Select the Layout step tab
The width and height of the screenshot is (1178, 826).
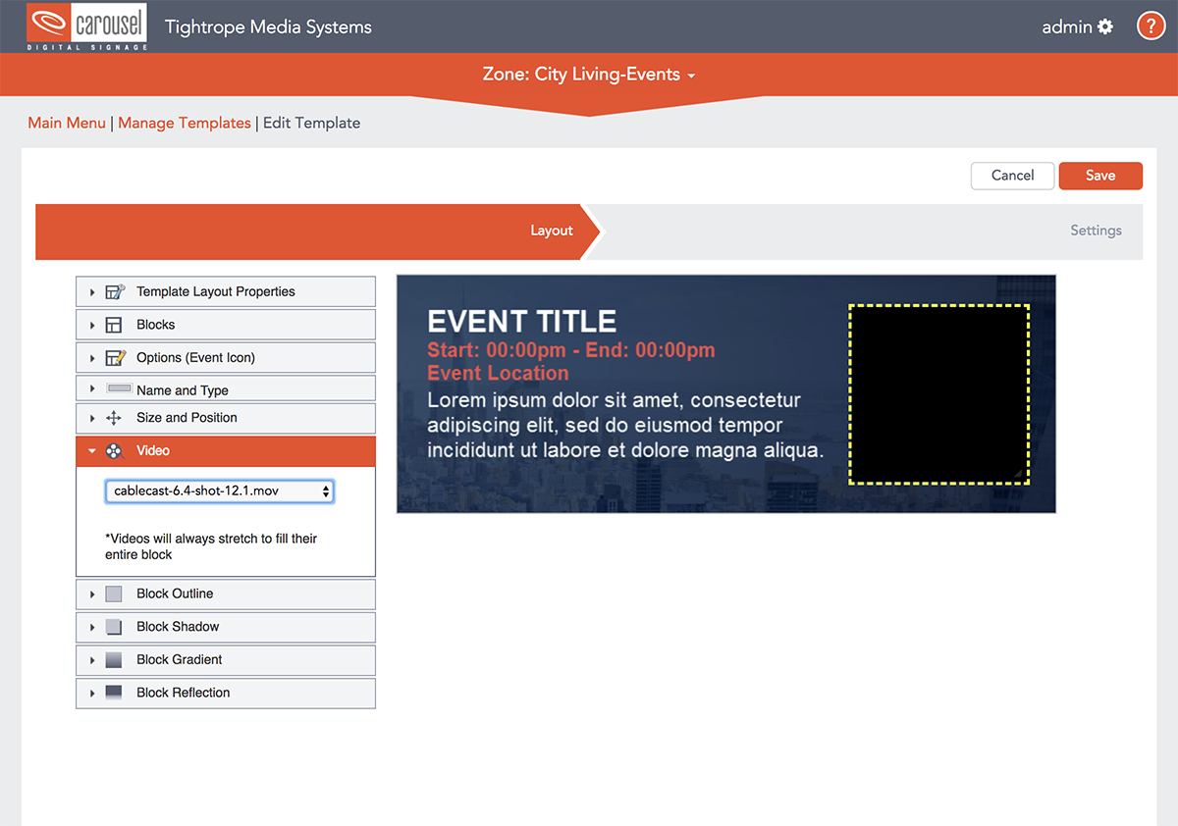point(551,231)
